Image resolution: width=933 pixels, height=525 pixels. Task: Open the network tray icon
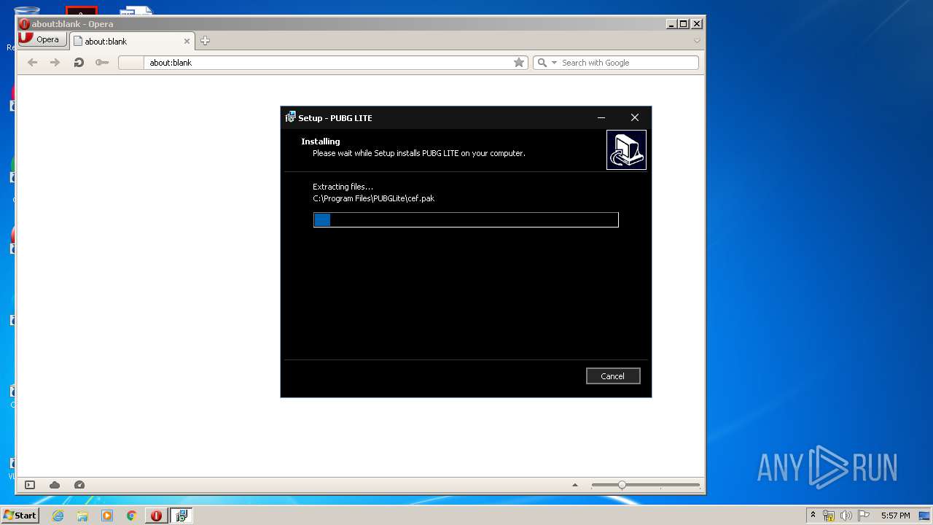(x=829, y=516)
